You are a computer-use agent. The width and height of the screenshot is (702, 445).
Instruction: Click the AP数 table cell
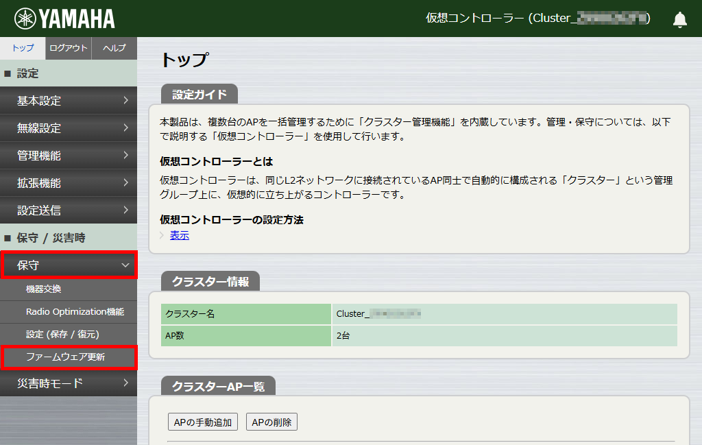[x=246, y=336]
